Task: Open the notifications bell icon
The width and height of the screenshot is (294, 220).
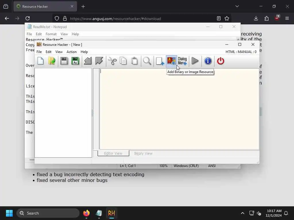Action: [286, 213]
